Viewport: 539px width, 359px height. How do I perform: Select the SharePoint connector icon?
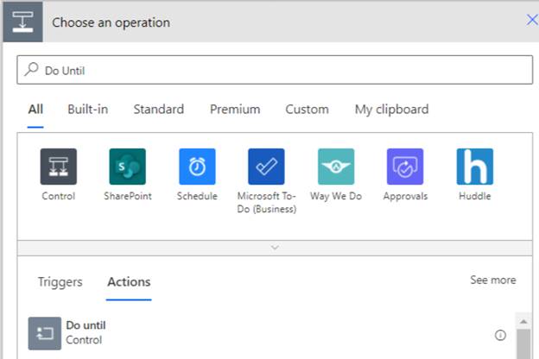tap(128, 167)
